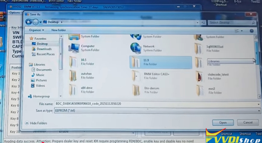Screen dimensions: 262x143
Task: Open the autohex folder
Action: pos(74,76)
